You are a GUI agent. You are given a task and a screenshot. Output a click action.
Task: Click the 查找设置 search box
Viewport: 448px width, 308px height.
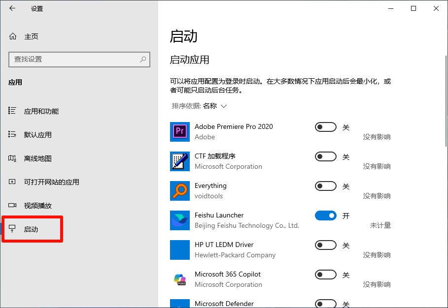pos(79,60)
